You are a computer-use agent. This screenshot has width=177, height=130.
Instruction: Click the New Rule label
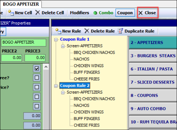pyautogui.click(x=72, y=31)
